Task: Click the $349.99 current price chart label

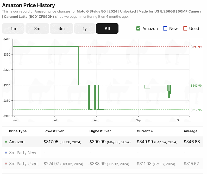Action: (x=196, y=86)
